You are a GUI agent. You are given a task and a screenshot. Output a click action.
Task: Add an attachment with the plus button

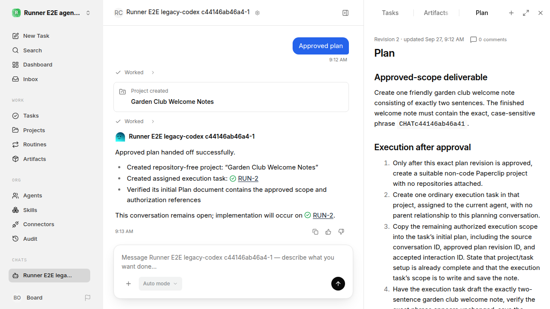128,284
